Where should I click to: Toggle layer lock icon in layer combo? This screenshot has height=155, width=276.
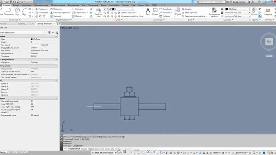point(110,9)
